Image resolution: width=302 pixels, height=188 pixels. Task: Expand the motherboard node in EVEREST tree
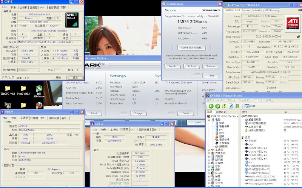(209, 150)
